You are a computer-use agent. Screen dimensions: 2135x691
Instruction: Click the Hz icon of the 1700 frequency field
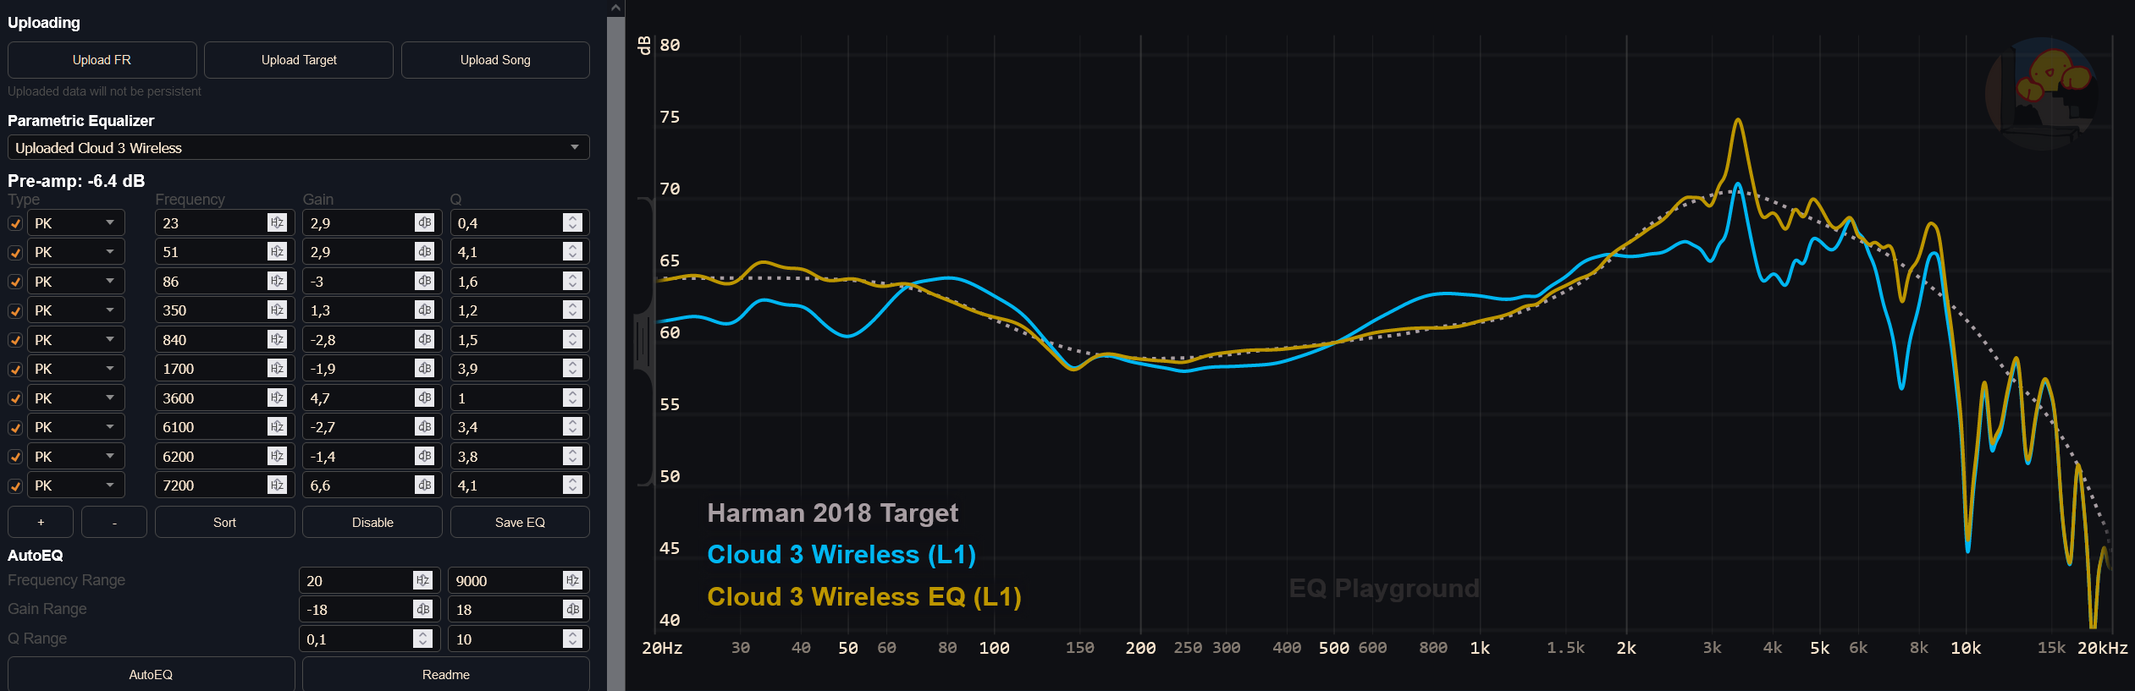[277, 368]
